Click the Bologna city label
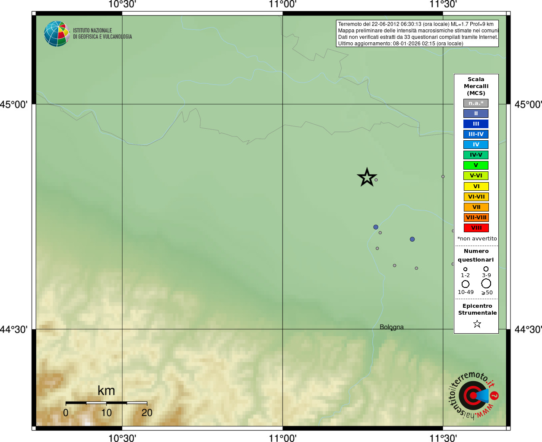542x442 pixels. [x=392, y=327]
